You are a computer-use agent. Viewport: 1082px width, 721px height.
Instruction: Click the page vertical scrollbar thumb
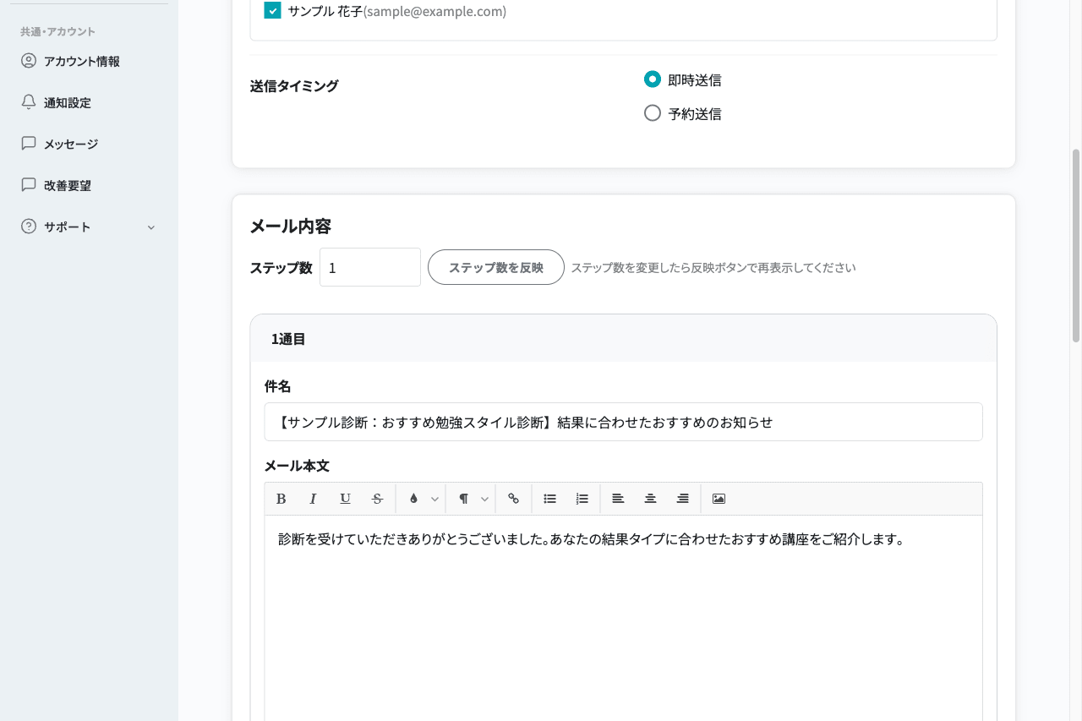pos(1076,246)
